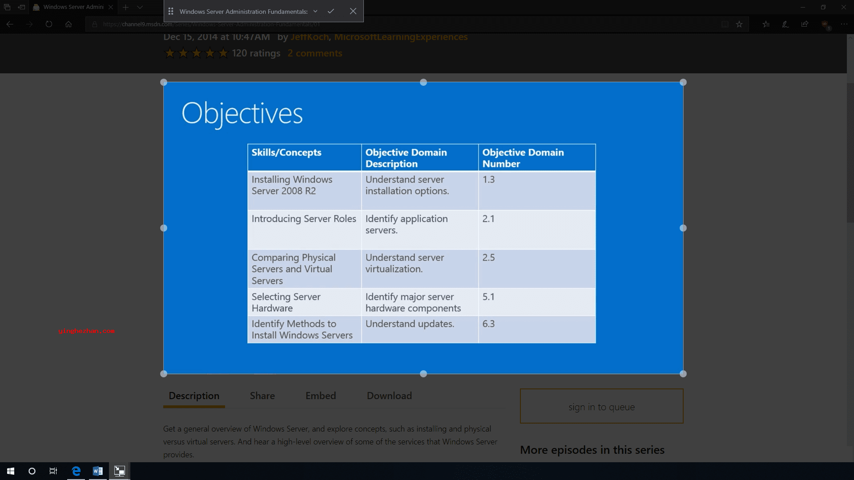Switch to the Share tab
854x480 pixels.
262,396
